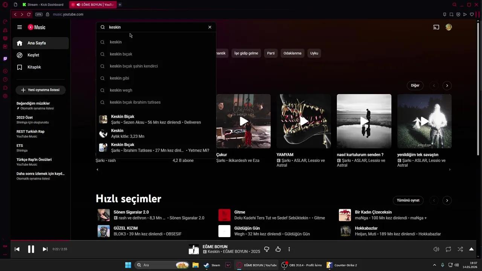The width and height of the screenshot is (482, 271).
Task: Pause the currently playing song
Action: 31,249
